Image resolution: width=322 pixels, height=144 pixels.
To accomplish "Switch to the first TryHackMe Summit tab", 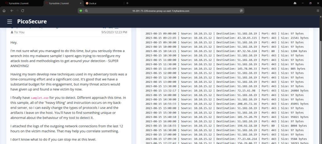I will 19,3.
